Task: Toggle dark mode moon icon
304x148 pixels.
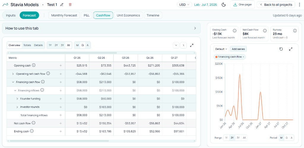Action: pyautogui.click(x=224, y=5)
